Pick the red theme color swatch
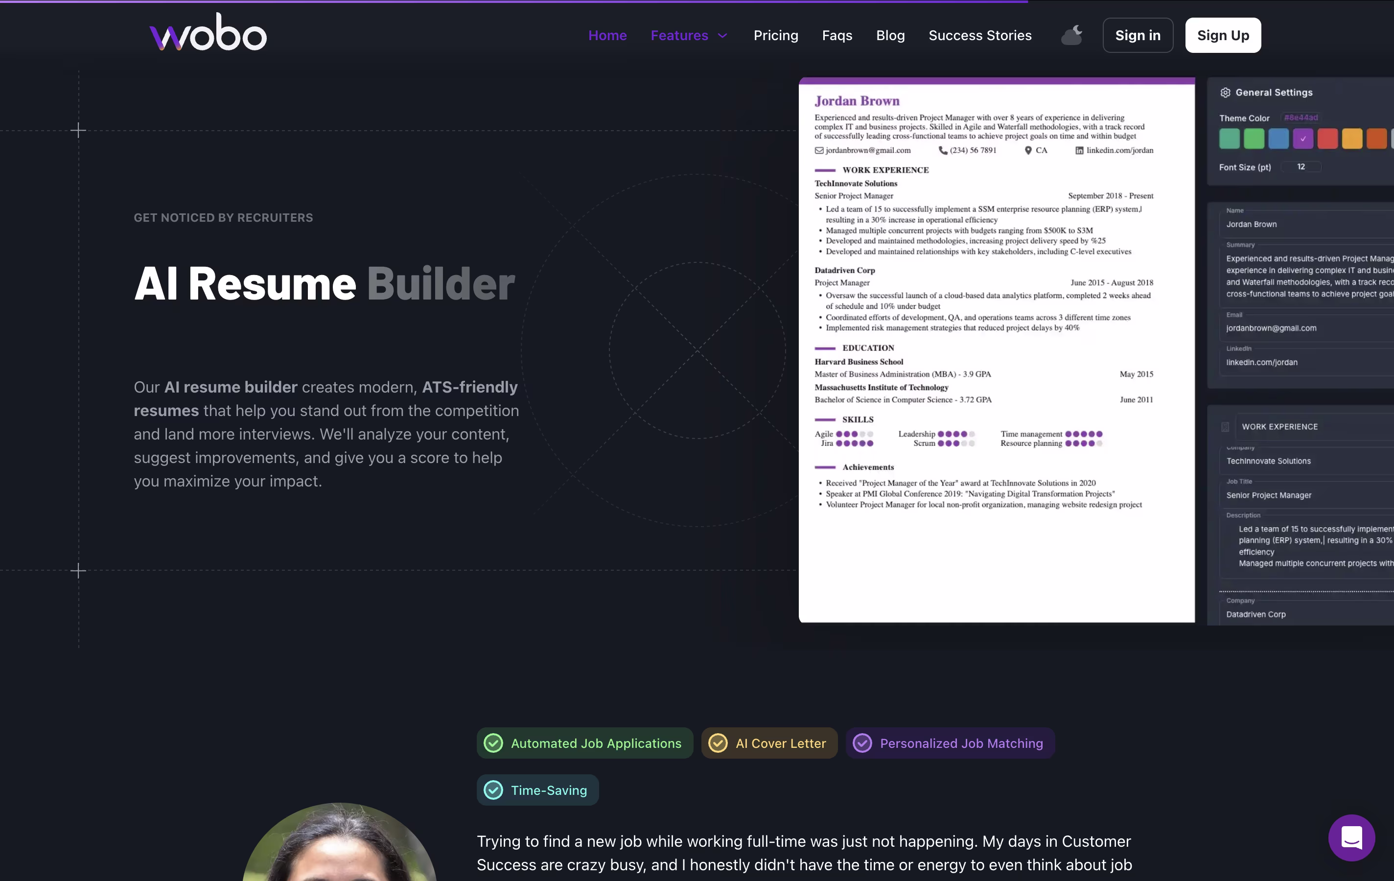 click(x=1327, y=139)
